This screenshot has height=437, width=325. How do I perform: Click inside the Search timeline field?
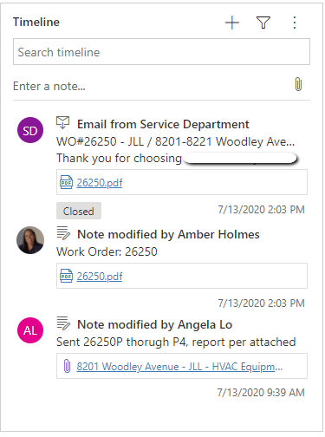point(161,52)
